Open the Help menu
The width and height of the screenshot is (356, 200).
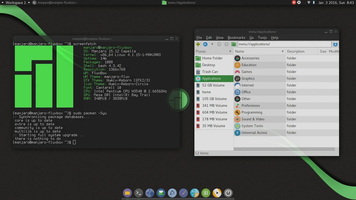pos(275,37)
